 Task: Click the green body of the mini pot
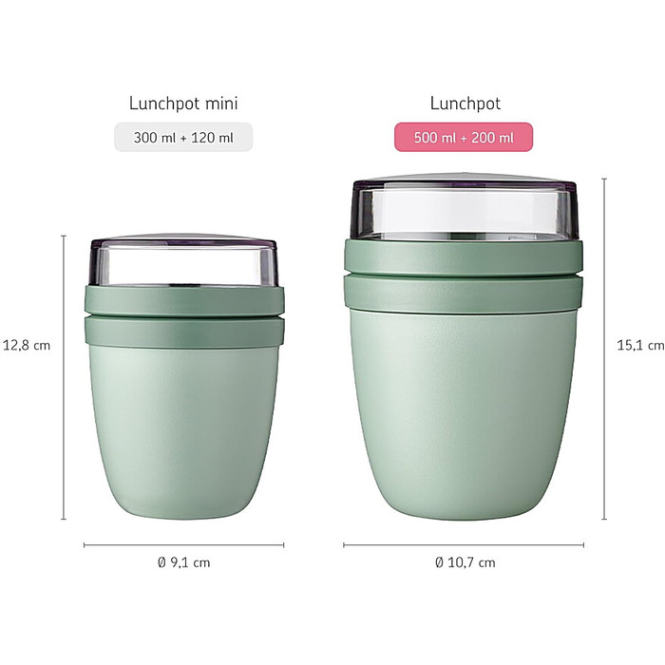pos(184,432)
